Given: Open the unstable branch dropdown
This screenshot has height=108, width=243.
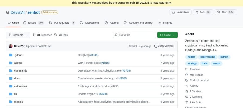Looking at the screenshot, I should 18,35.
